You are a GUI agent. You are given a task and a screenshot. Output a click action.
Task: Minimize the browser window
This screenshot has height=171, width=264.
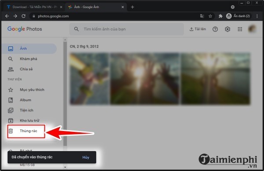[242, 3]
